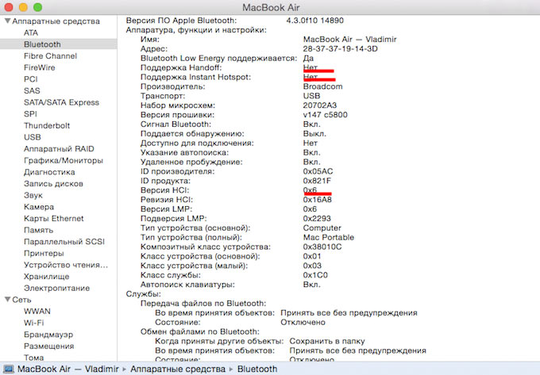Collapse the Сеть section triangle
Viewport: 540px width, 375px height.
tap(7, 300)
